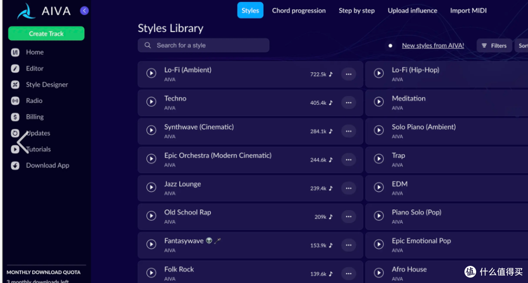
Task: Open more options for Techno
Action: click(x=349, y=102)
